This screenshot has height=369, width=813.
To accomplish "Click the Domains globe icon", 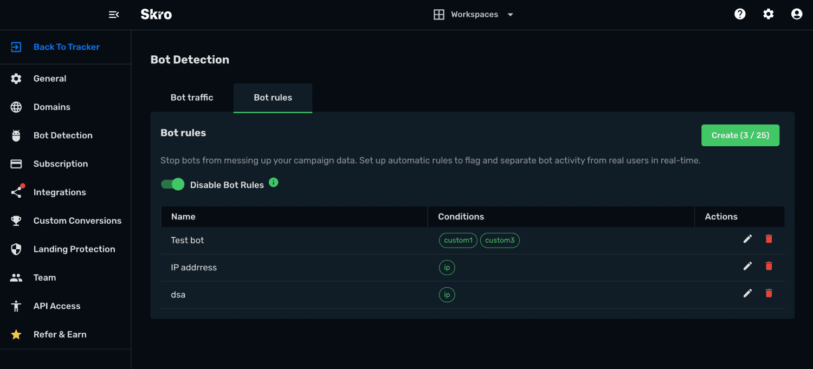I will pos(16,107).
